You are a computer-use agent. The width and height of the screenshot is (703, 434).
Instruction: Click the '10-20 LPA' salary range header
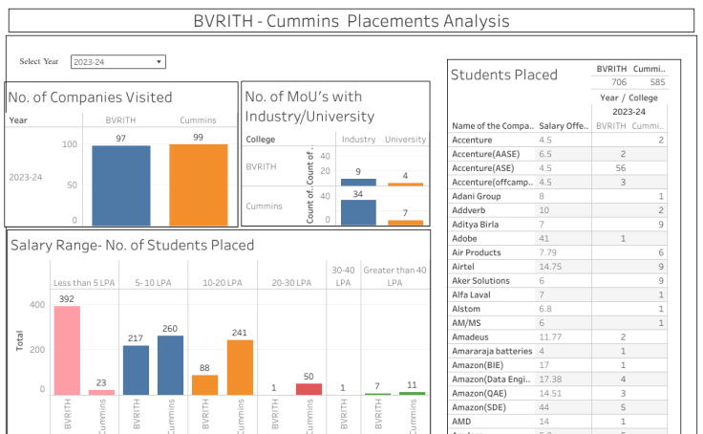click(x=223, y=283)
